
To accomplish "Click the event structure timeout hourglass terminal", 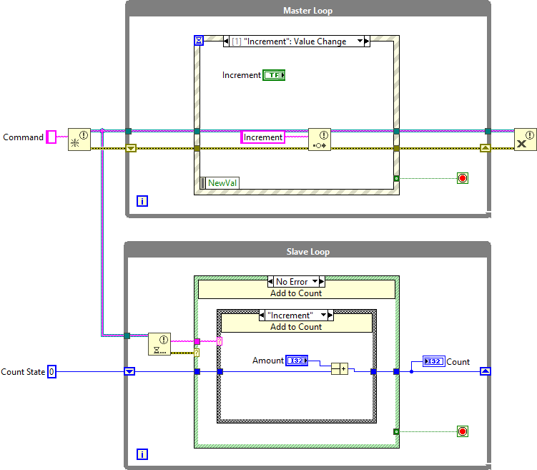I will [x=199, y=41].
